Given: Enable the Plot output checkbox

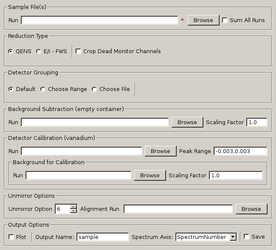Looking at the screenshot, I should click(x=11, y=237).
